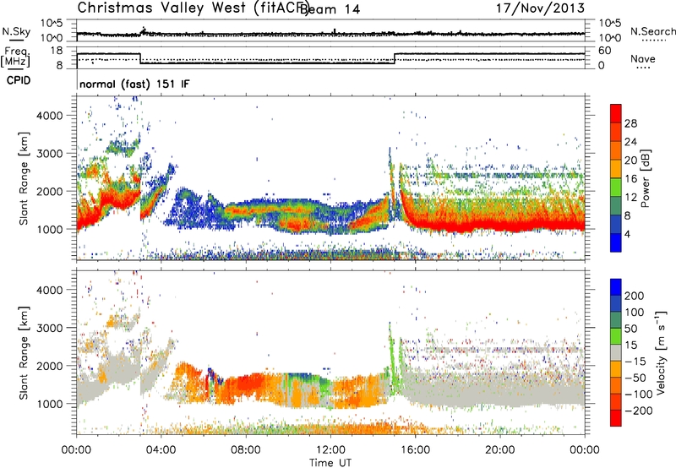Image resolution: width=676 pixels, height=468 pixels.
Task: Click the Slant Range [km] label of power panel
Action: click(24, 179)
